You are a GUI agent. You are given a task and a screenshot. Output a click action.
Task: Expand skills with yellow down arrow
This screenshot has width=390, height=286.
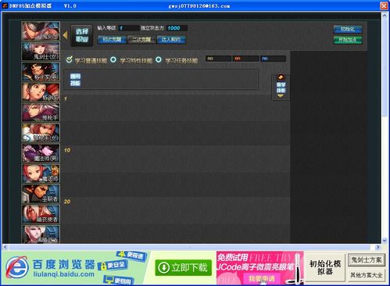pyautogui.click(x=281, y=96)
